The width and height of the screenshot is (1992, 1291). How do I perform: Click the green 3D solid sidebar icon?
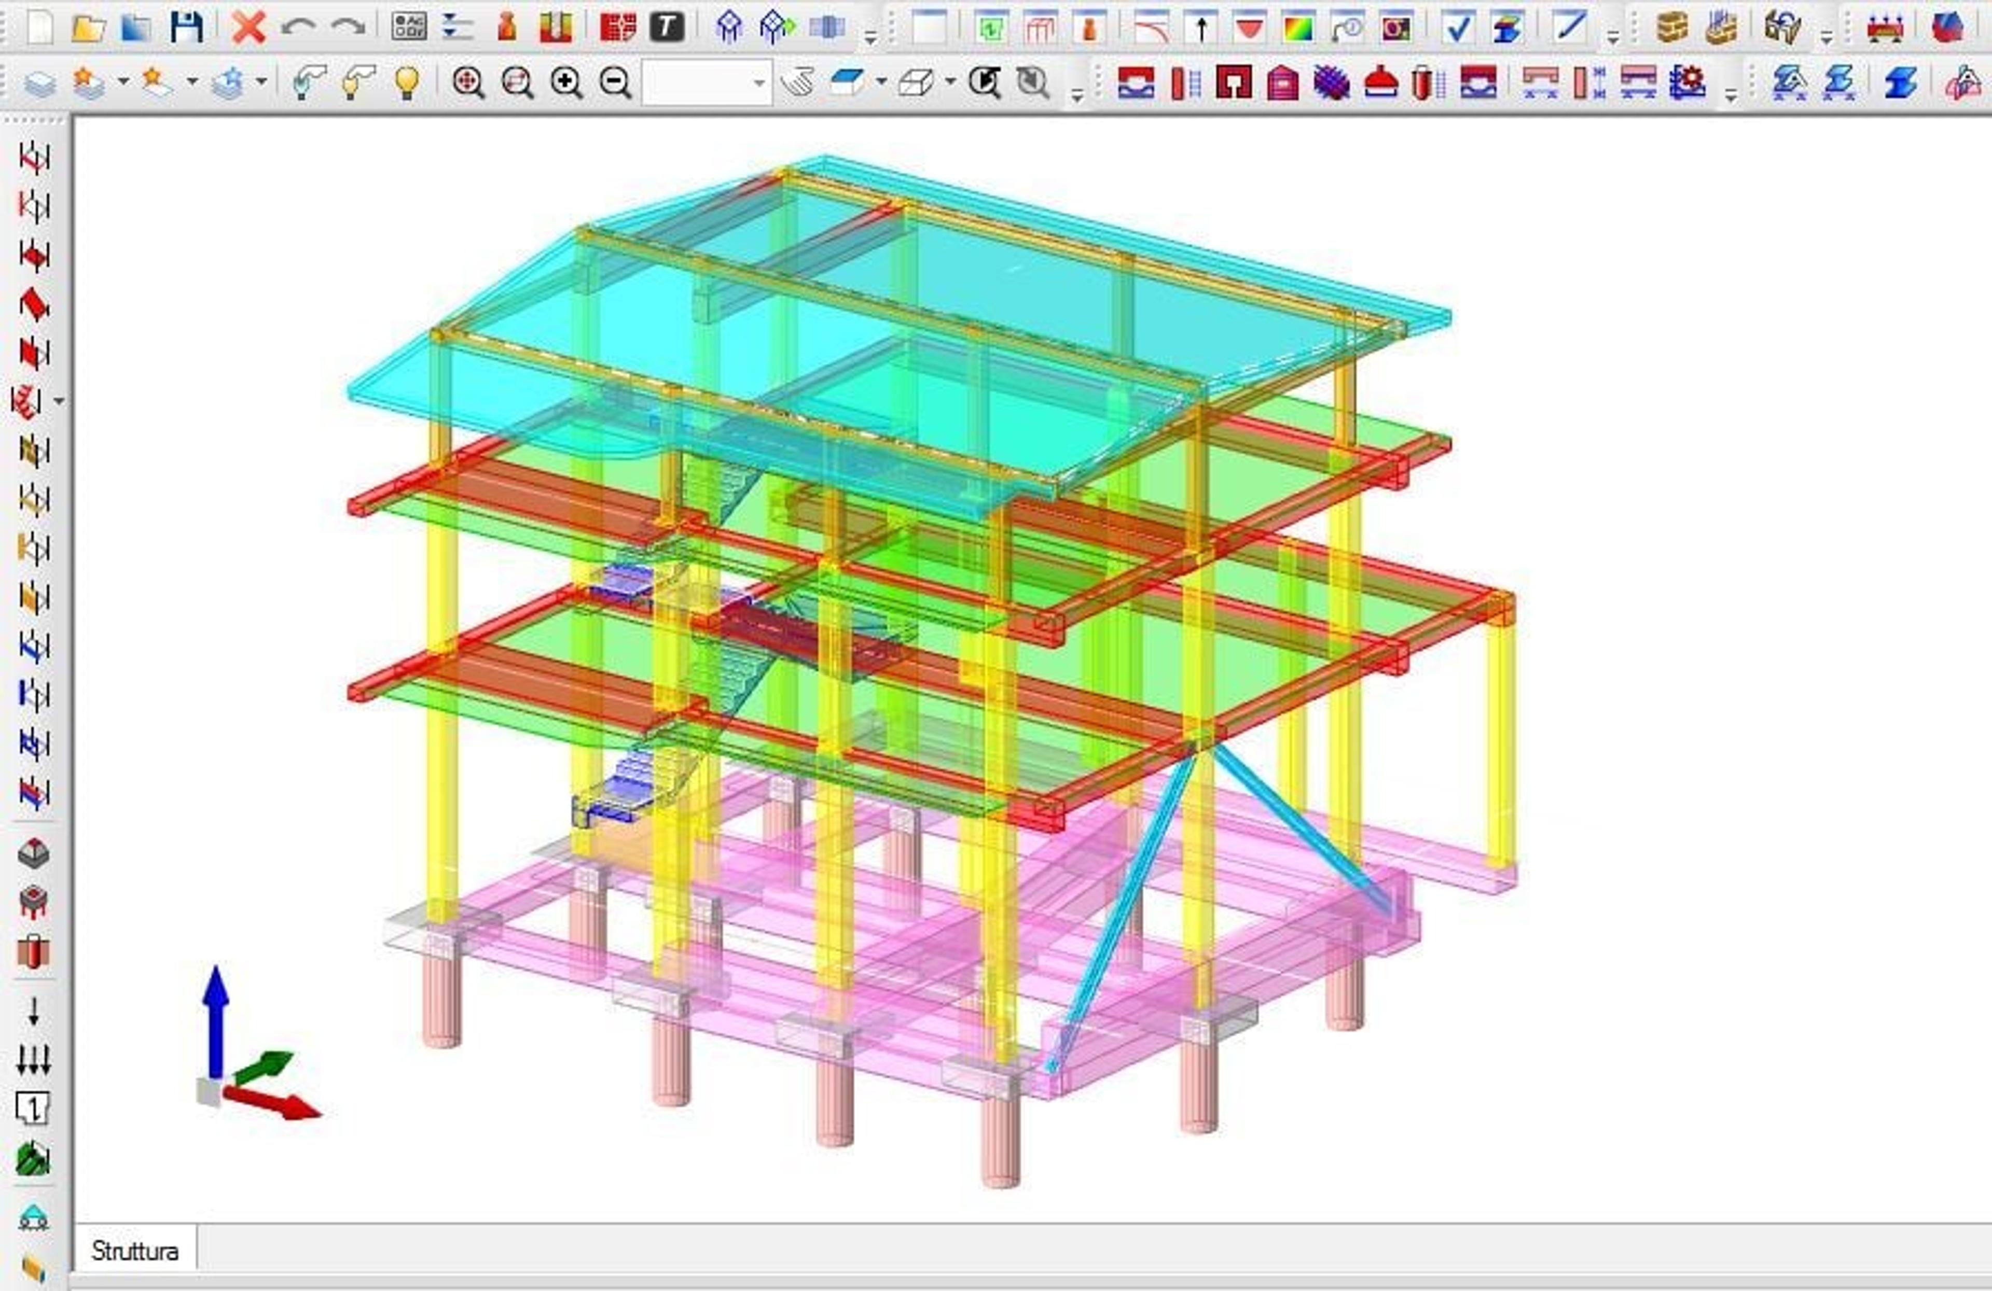(x=34, y=1159)
